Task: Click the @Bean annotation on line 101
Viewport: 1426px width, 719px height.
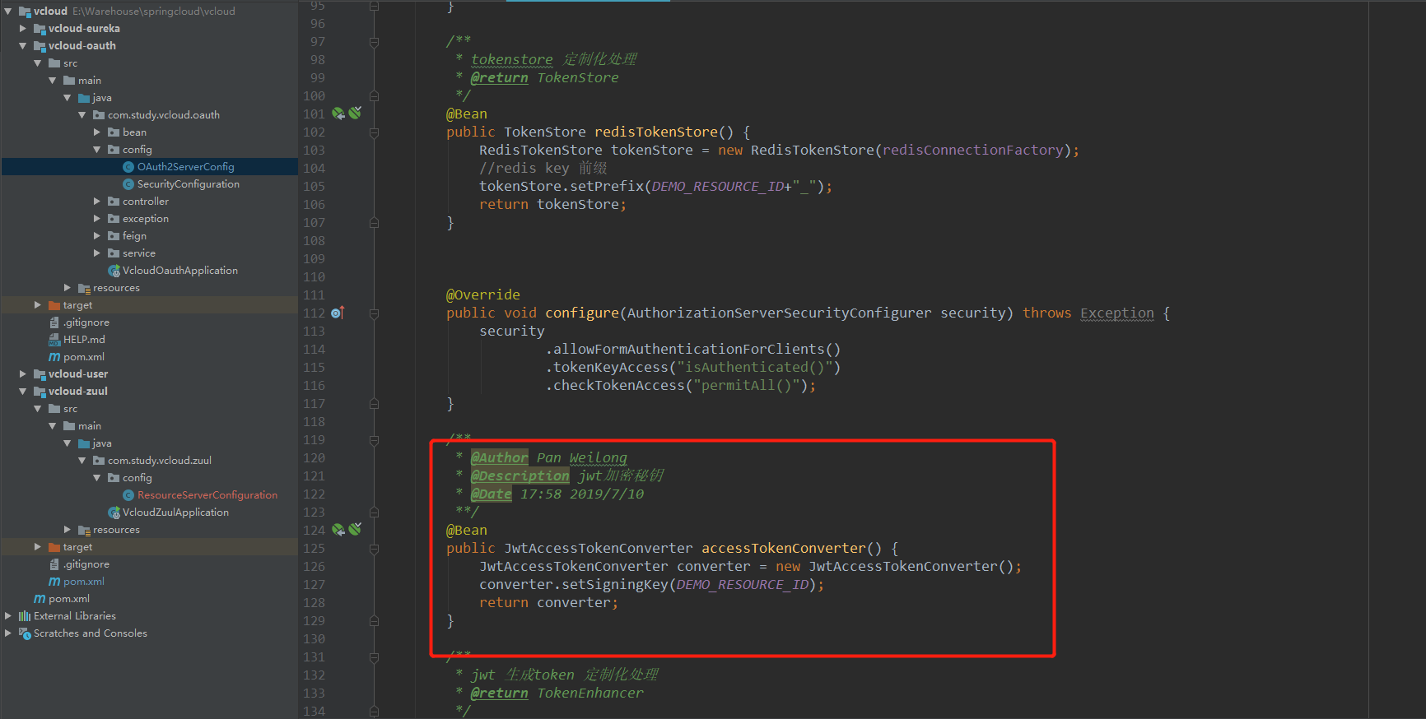Action: 466,114
